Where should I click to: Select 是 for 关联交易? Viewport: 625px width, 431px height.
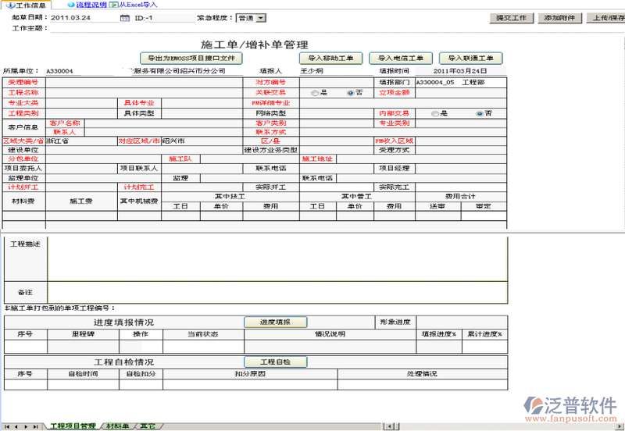point(315,93)
